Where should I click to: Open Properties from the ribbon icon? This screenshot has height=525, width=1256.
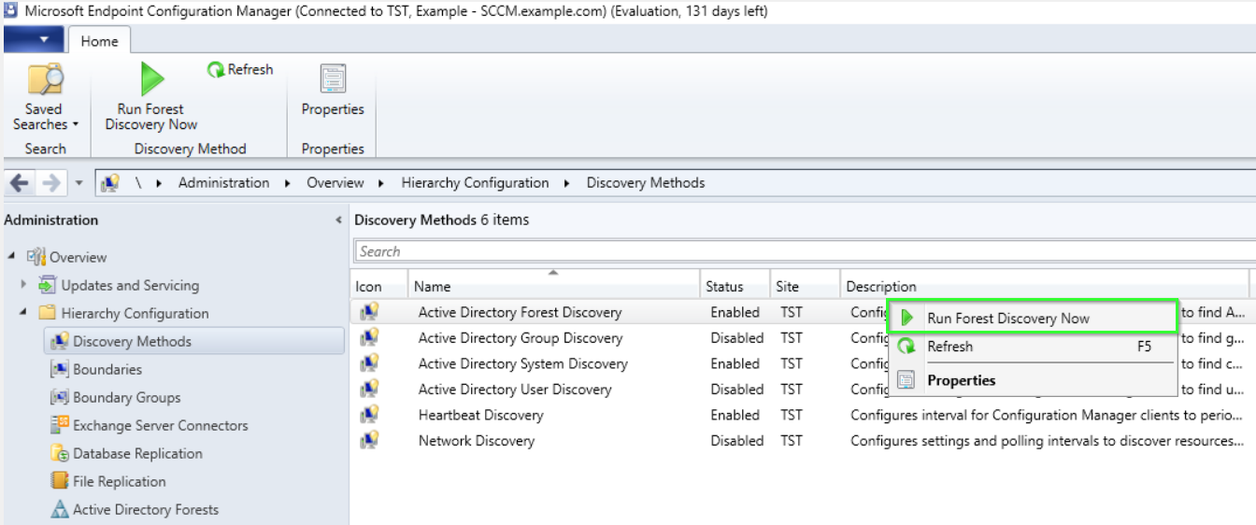coord(333,79)
